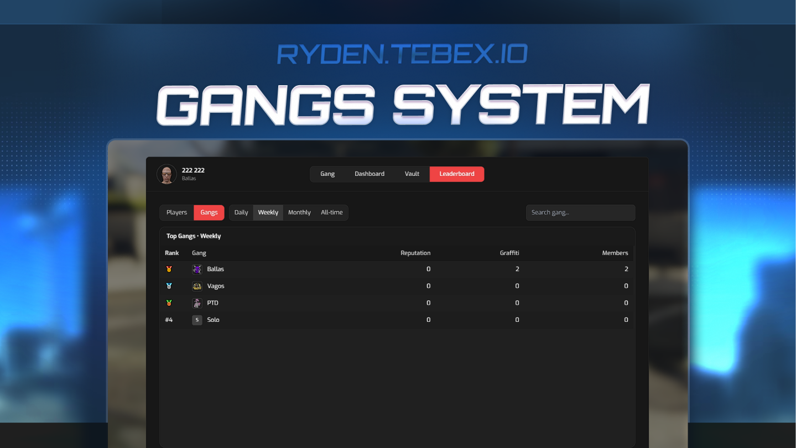Select the PTD gang name
Screen dimensions: 796x448
(213, 303)
